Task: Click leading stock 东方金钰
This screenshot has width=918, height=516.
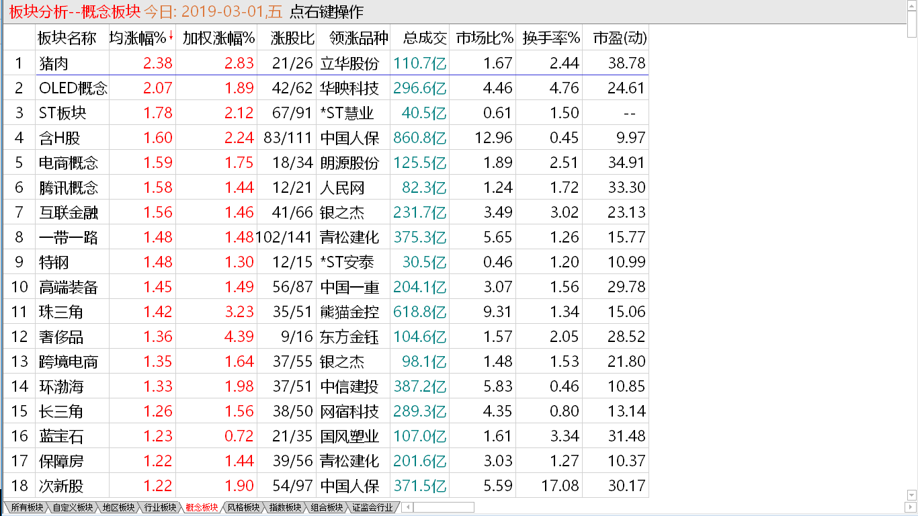Action: click(349, 337)
